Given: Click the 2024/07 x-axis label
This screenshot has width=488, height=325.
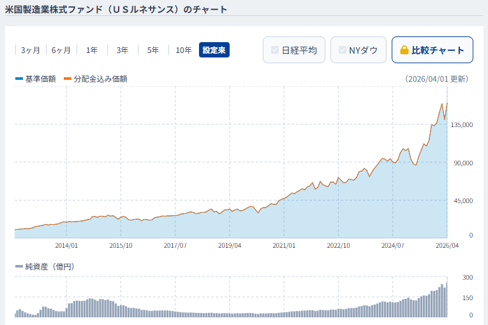Looking at the screenshot, I should [393, 246].
